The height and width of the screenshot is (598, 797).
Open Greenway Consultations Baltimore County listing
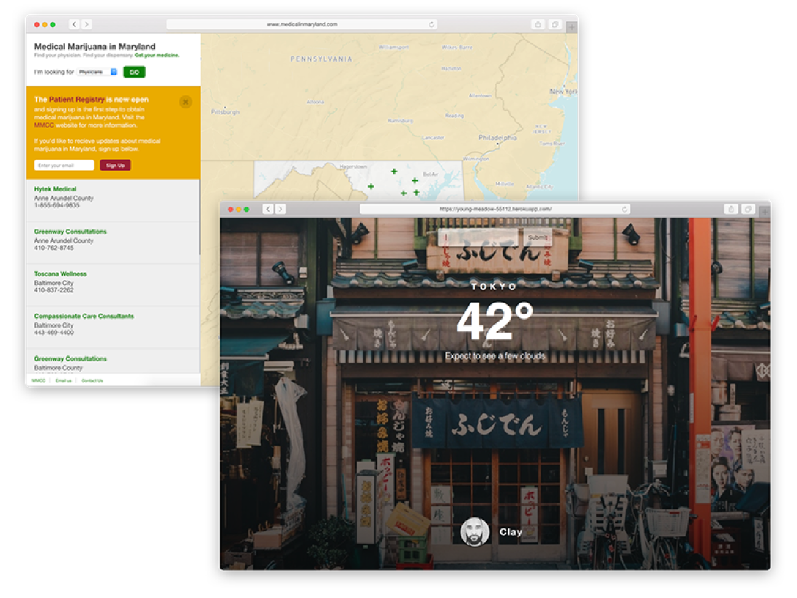tap(70, 358)
